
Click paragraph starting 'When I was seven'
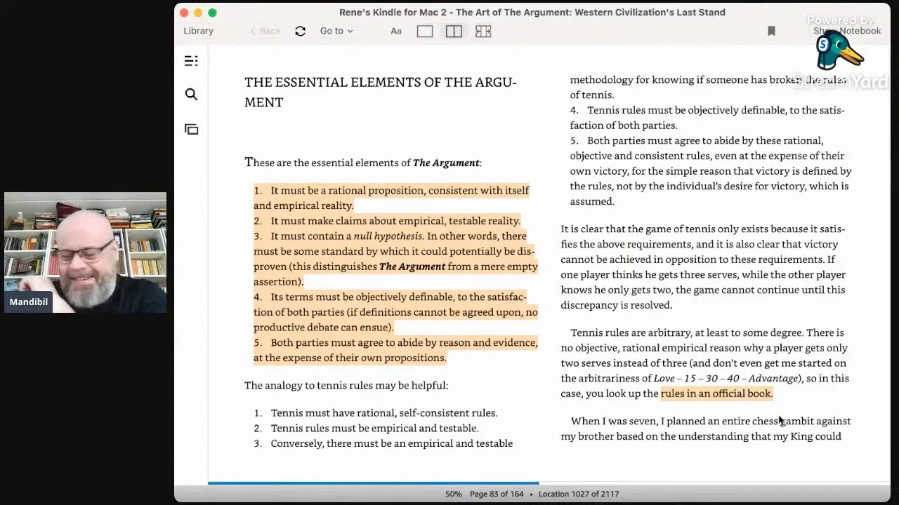pos(706,429)
